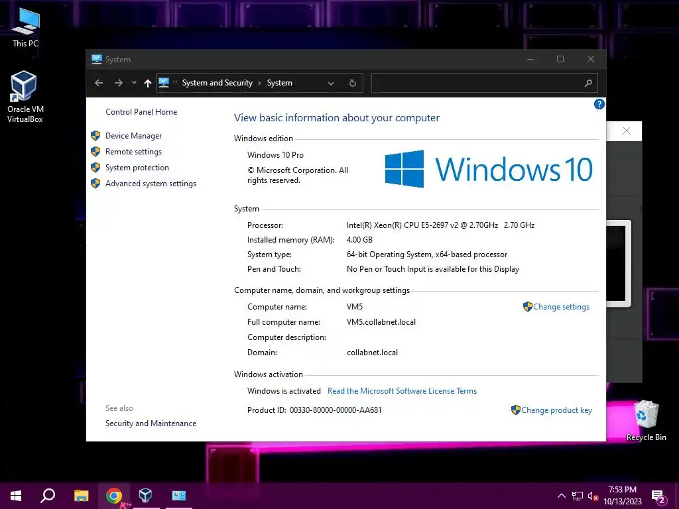Image resolution: width=679 pixels, height=509 pixels.
Task: Open VirtualBox from the taskbar
Action: [x=145, y=496]
